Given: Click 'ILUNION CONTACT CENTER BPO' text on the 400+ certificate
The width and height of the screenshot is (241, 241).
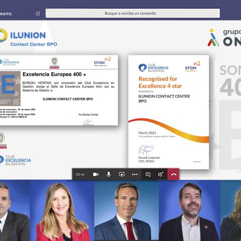Looking at the screenshot, I should pos(68,99).
